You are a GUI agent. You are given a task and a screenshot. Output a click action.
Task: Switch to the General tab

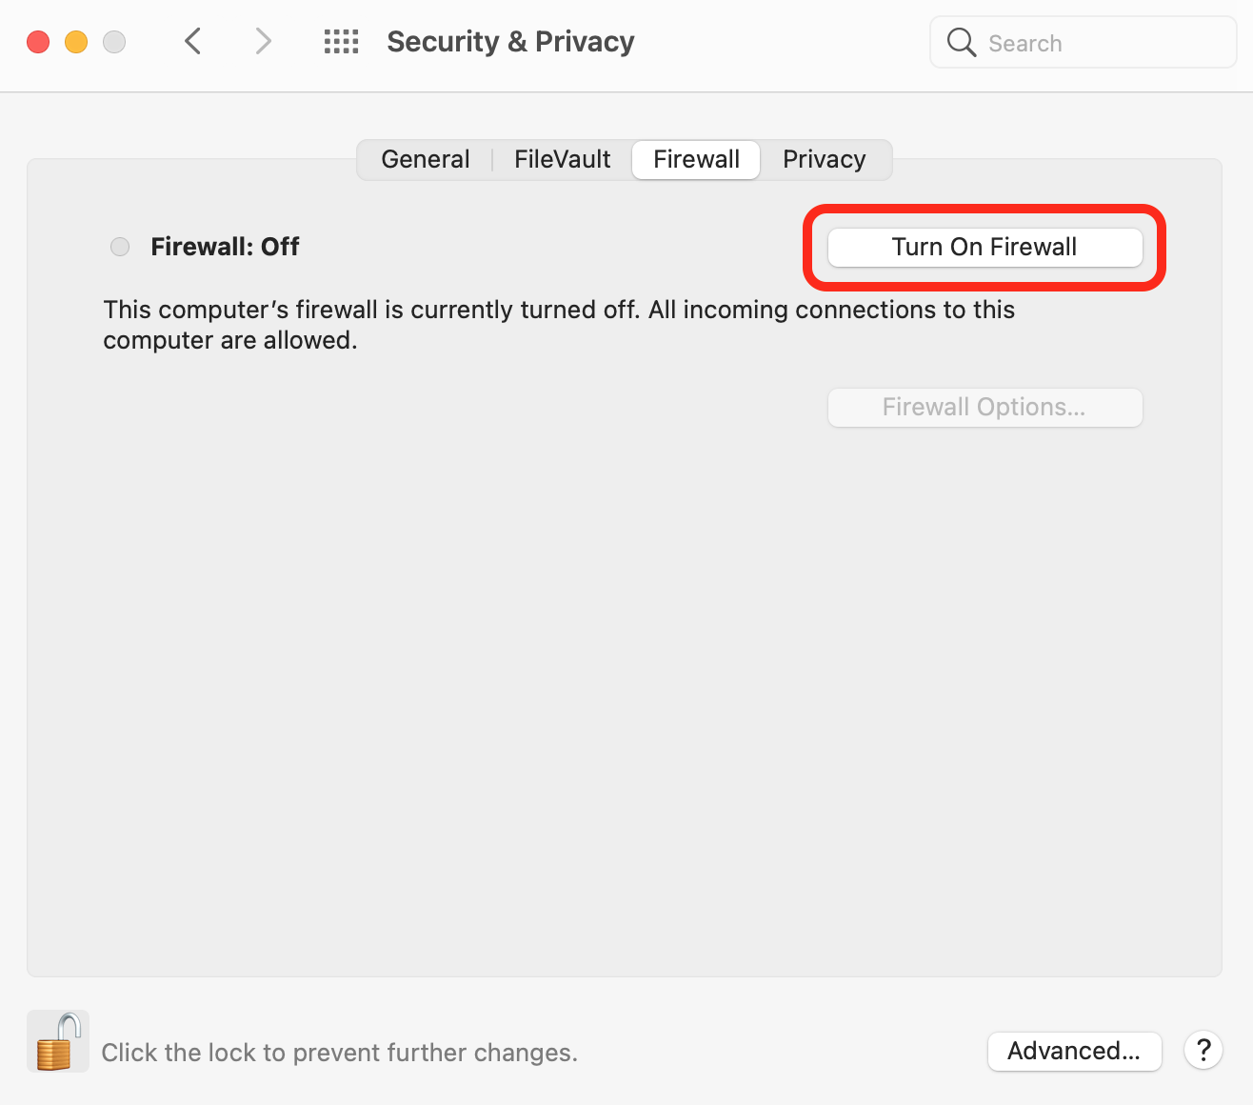[x=425, y=159]
